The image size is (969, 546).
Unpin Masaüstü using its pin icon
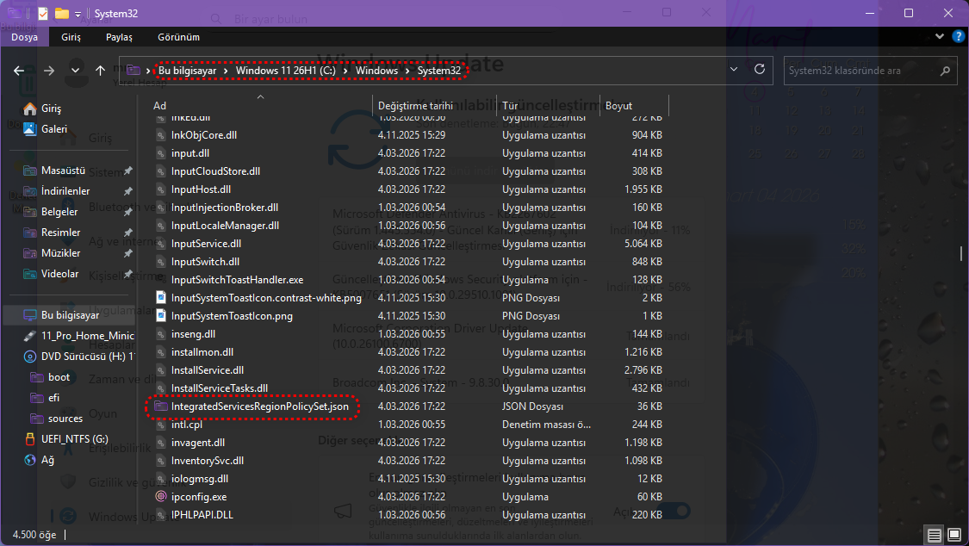(x=128, y=171)
